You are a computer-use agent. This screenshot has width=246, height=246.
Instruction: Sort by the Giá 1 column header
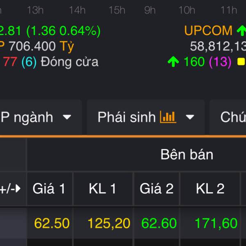[49, 189]
